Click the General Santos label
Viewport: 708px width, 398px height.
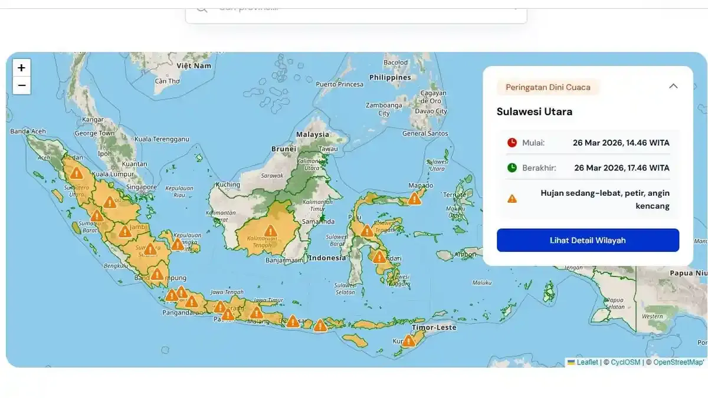tap(425, 133)
